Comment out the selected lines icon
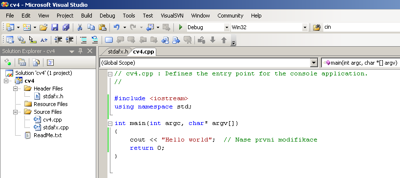The height and width of the screenshot is (178, 400). click(x=84, y=40)
